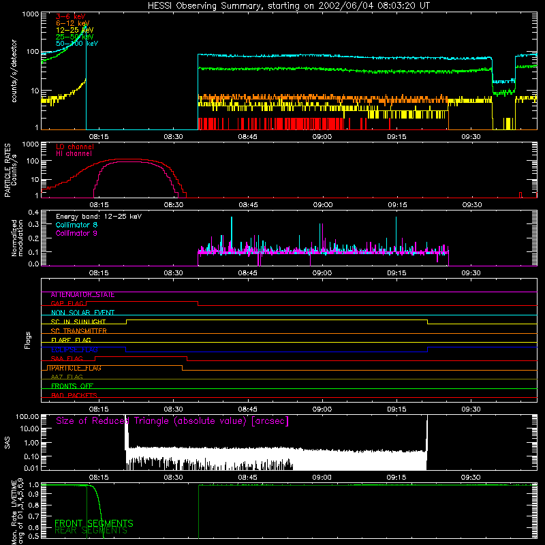Click the 0.01 tick on SAS axis
Screen dimensions: 545x545
click(31, 468)
